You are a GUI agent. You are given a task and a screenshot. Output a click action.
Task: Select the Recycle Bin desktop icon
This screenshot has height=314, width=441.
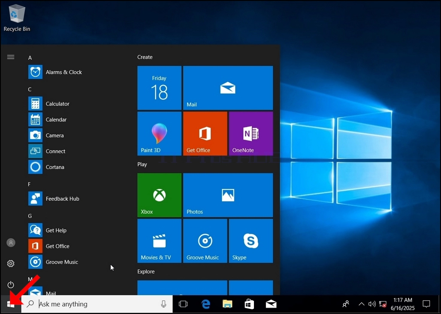click(17, 18)
